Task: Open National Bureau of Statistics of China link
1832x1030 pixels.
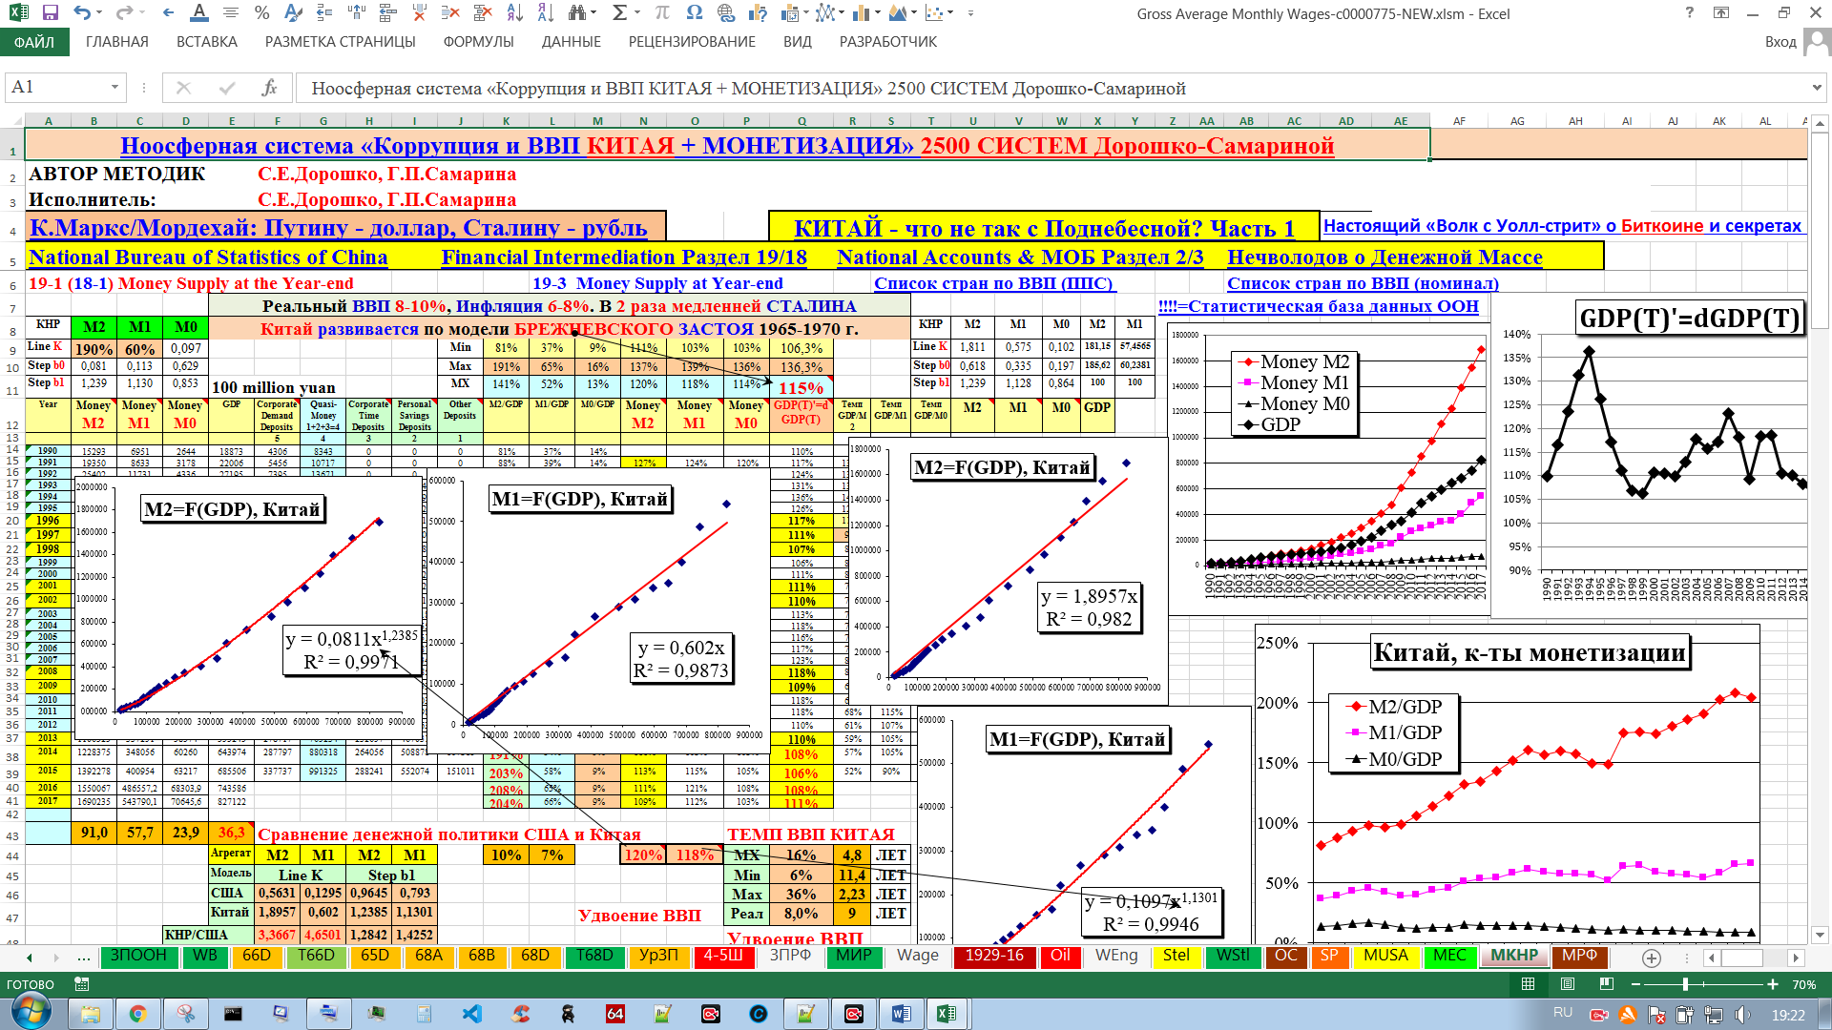Action: tap(208, 257)
